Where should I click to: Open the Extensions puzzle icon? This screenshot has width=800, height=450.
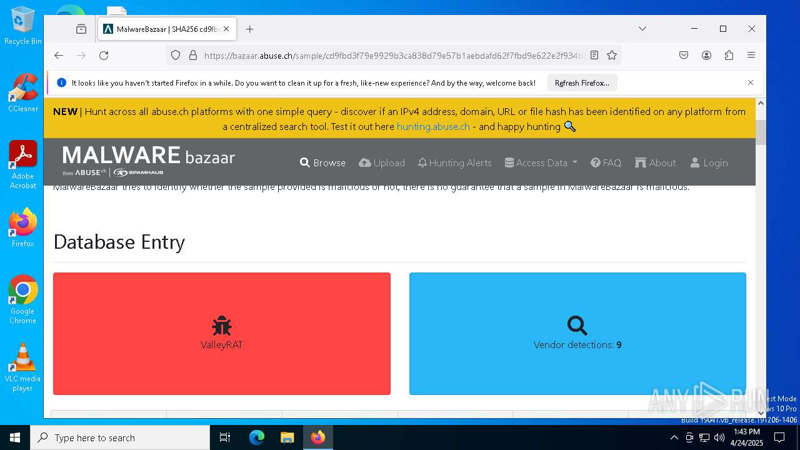point(729,55)
